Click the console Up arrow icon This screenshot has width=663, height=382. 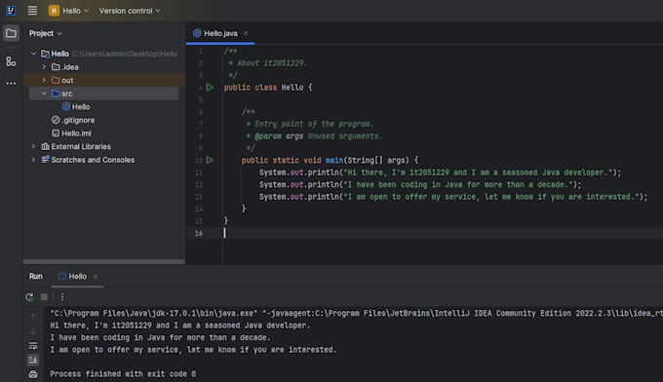pyautogui.click(x=33, y=316)
